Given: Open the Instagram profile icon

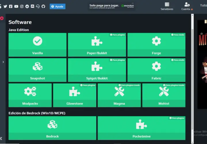Looking at the screenshot, I should pyautogui.click(x=22, y=6).
